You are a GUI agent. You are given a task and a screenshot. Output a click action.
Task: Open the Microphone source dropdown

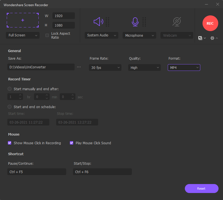point(139,35)
